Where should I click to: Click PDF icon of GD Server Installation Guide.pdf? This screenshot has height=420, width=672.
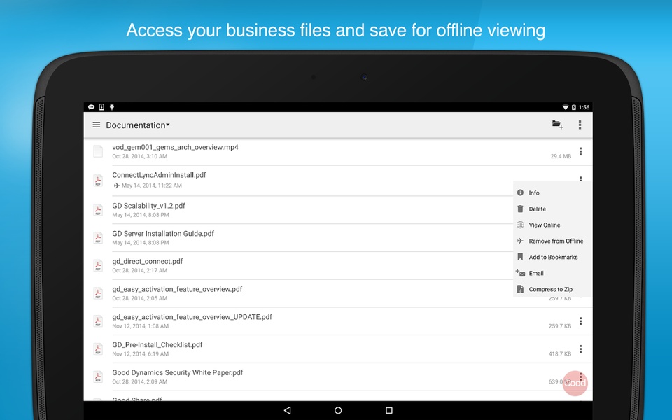click(98, 238)
